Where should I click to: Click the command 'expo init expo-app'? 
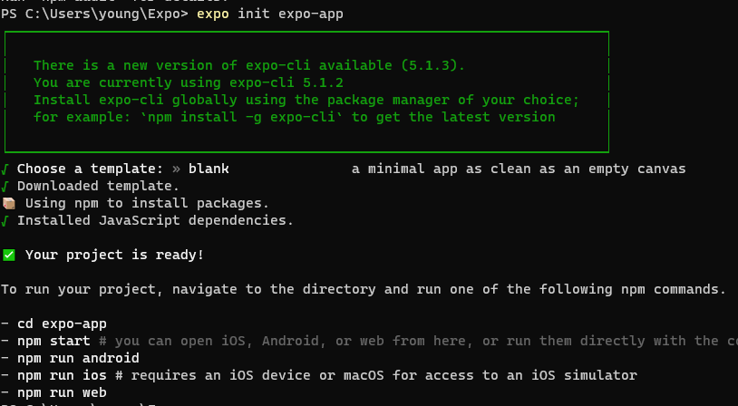(x=269, y=14)
